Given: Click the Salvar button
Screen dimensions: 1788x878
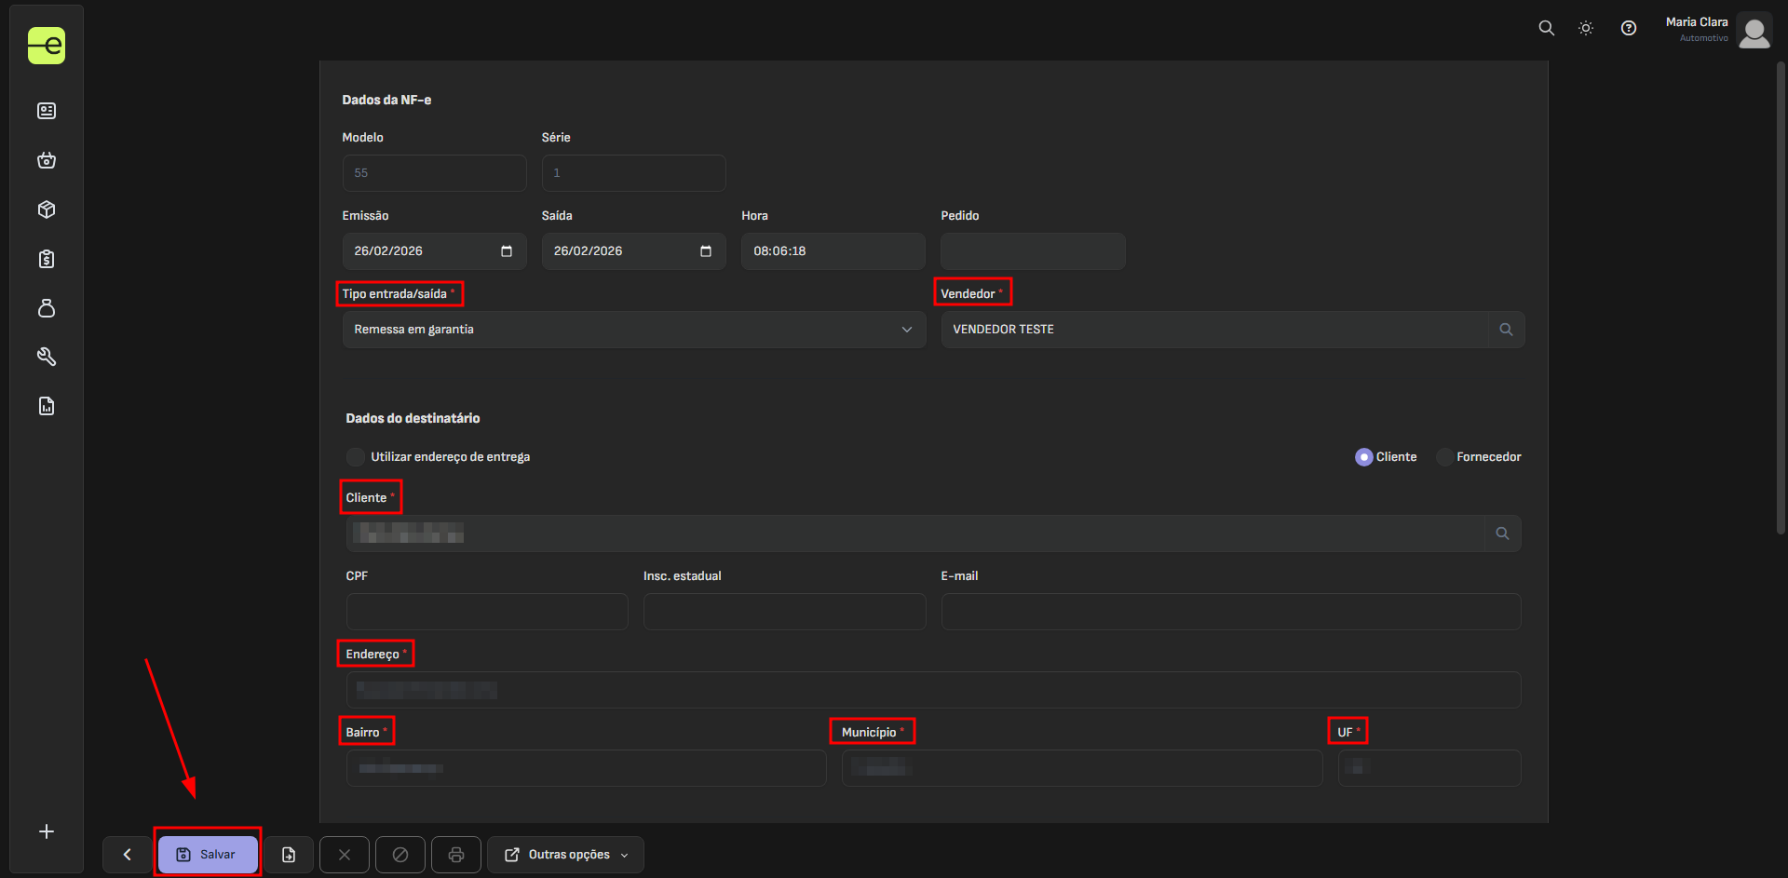Looking at the screenshot, I should pyautogui.click(x=207, y=854).
